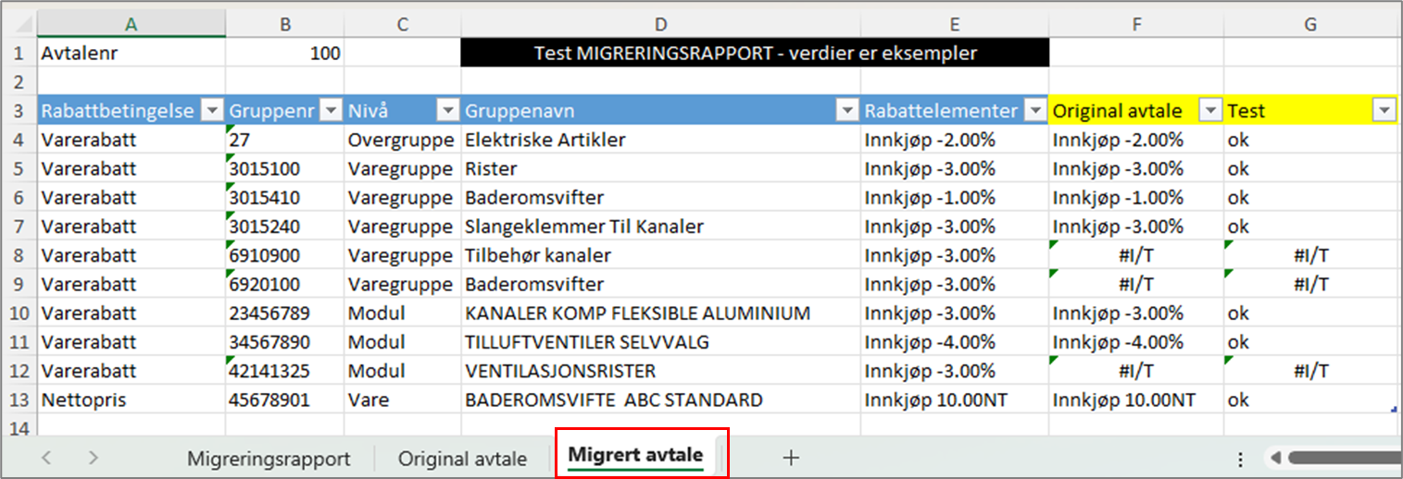Switch to the Original avtale sheet tab
This screenshot has height=479, width=1403.
pos(462,458)
